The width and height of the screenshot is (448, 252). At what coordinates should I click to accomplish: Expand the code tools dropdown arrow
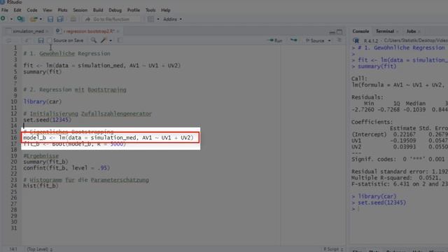coord(111,41)
